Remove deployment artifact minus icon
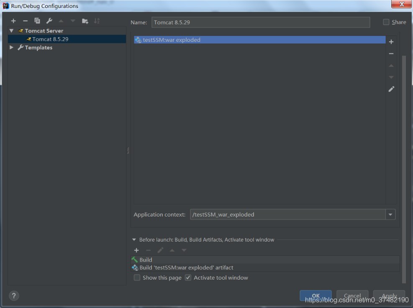 coord(391,53)
